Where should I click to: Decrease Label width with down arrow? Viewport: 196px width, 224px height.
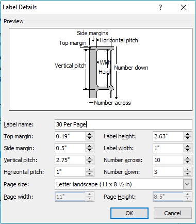(188, 150)
